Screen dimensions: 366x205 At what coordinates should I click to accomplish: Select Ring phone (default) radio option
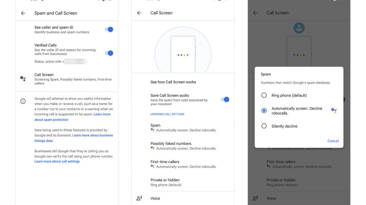[264, 95]
